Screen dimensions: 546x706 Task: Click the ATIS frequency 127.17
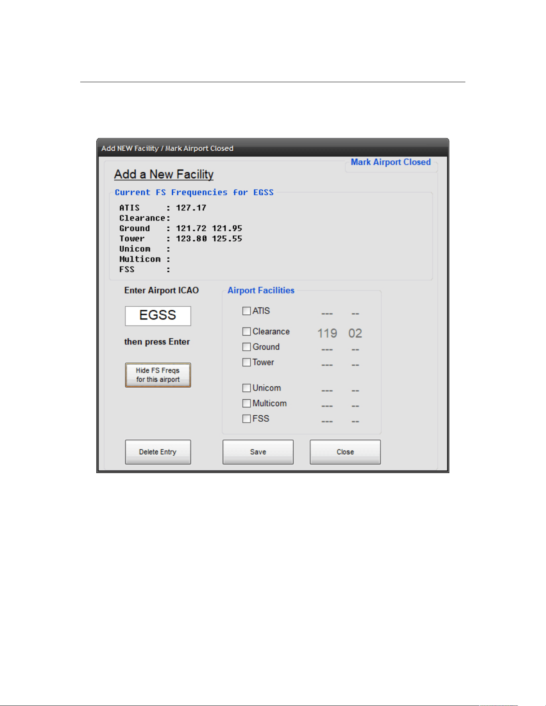191,208
